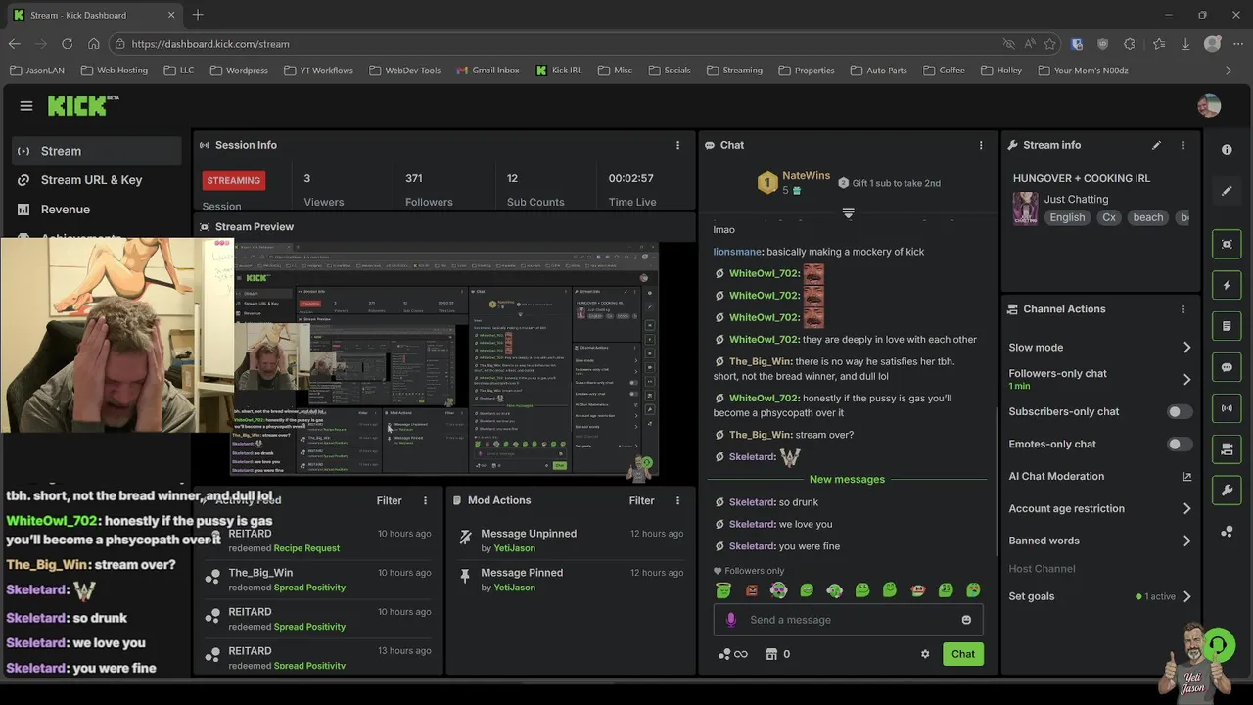This screenshot has height=705, width=1253.
Task: Open chat settings gear icon
Action: coord(925,654)
